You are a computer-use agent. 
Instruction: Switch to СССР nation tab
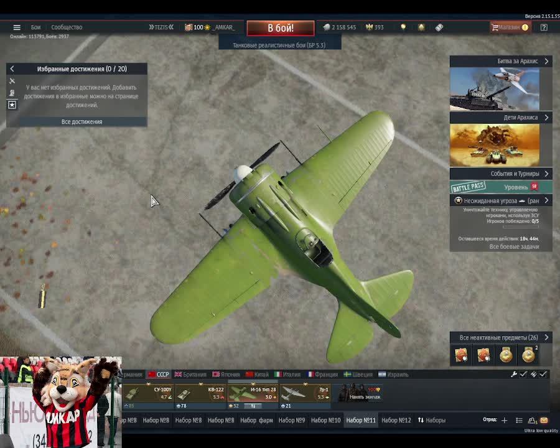pos(159,375)
